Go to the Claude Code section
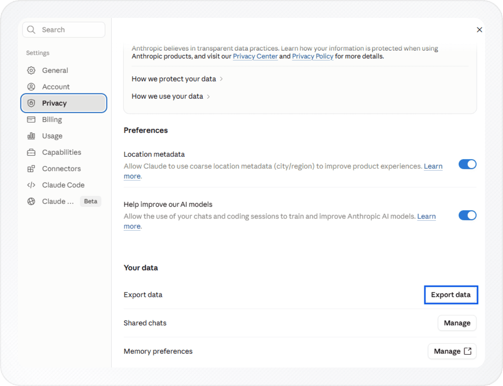503x386 pixels. click(64, 185)
